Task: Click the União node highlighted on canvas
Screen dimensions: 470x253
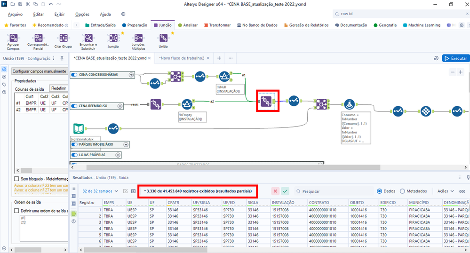Action: (266, 101)
